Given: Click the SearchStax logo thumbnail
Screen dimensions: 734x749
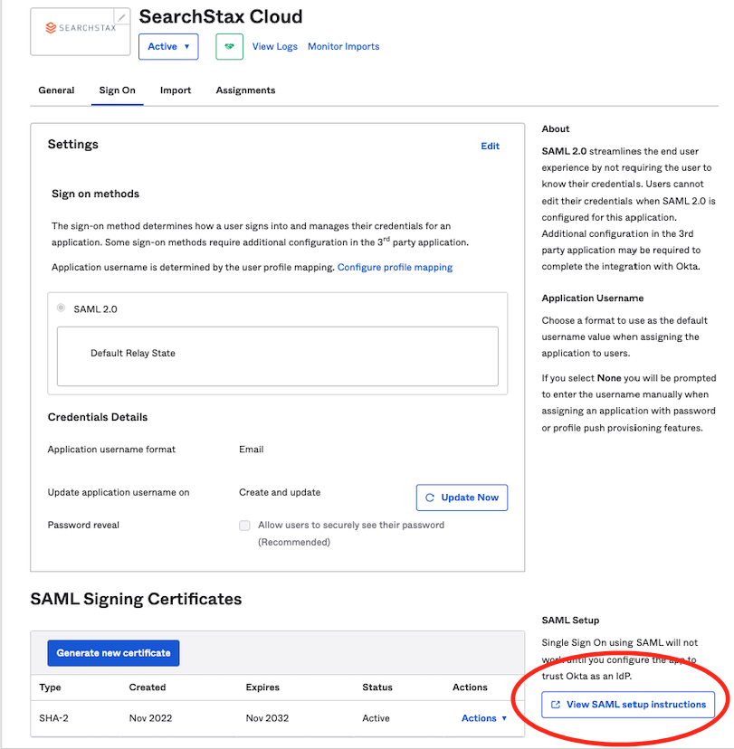Looking at the screenshot, I should click(x=81, y=32).
